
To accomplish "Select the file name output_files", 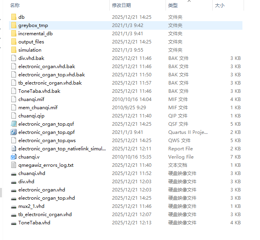I will click(31, 42).
